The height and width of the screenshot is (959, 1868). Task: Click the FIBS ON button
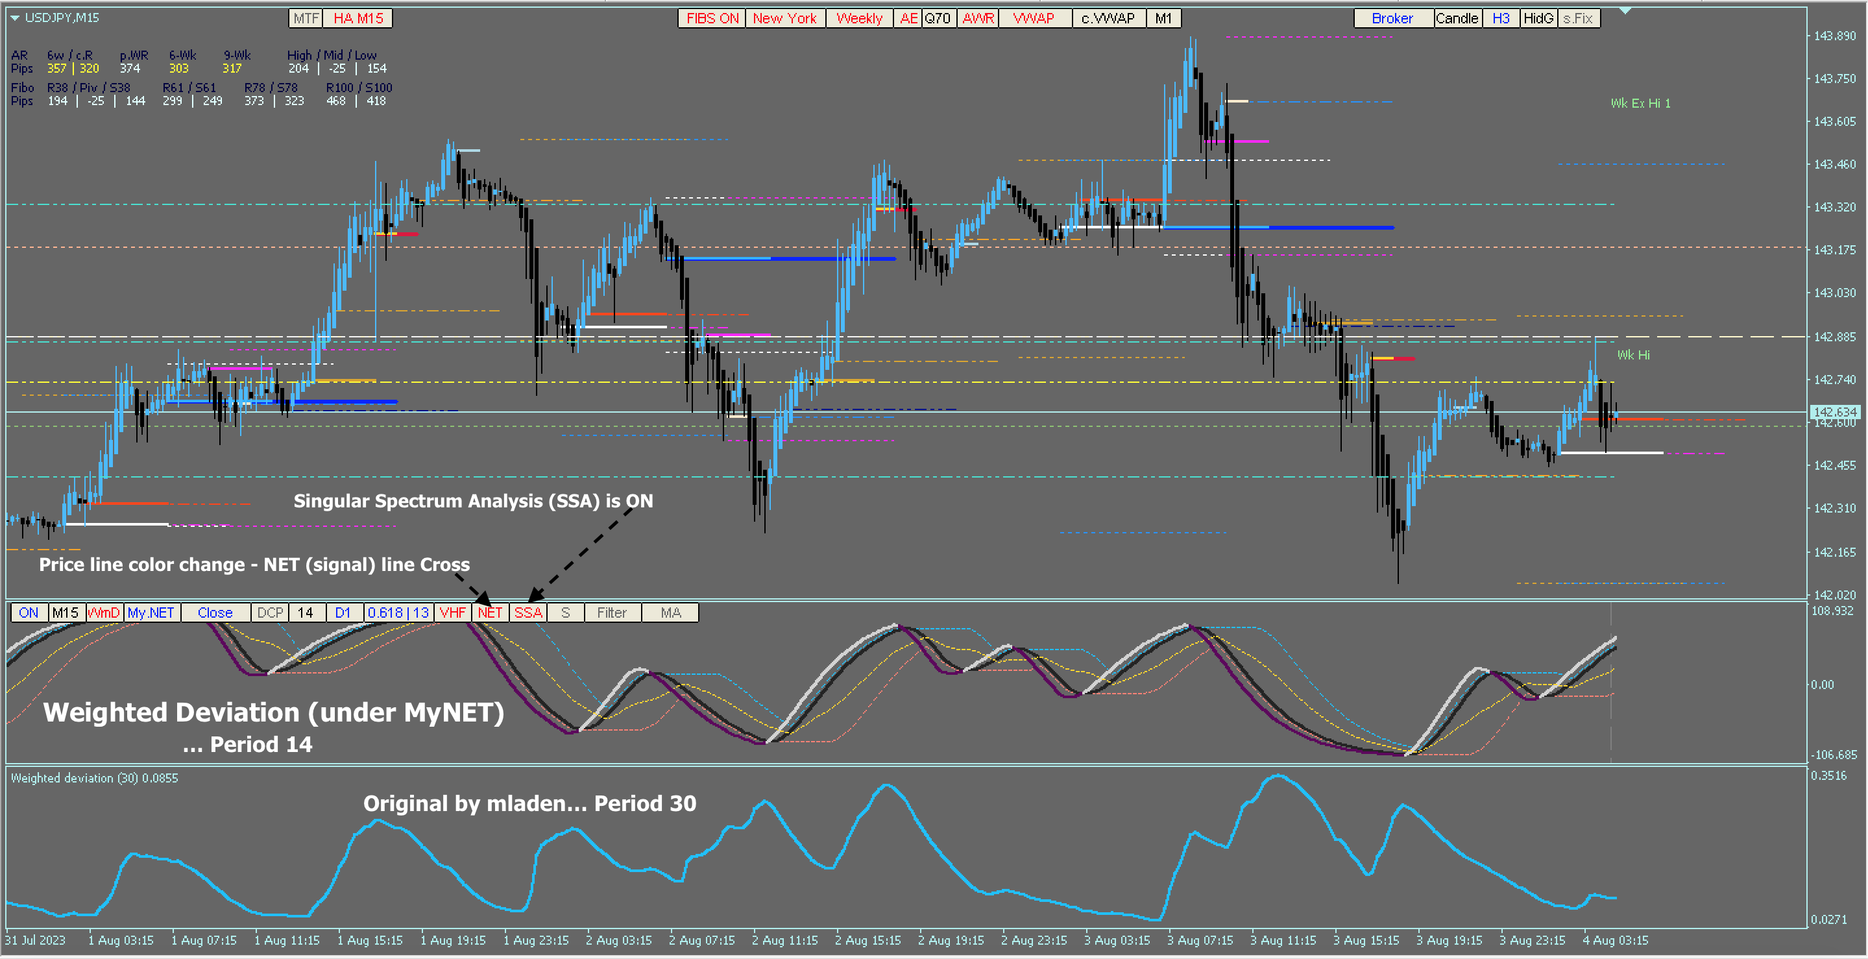coord(711,18)
